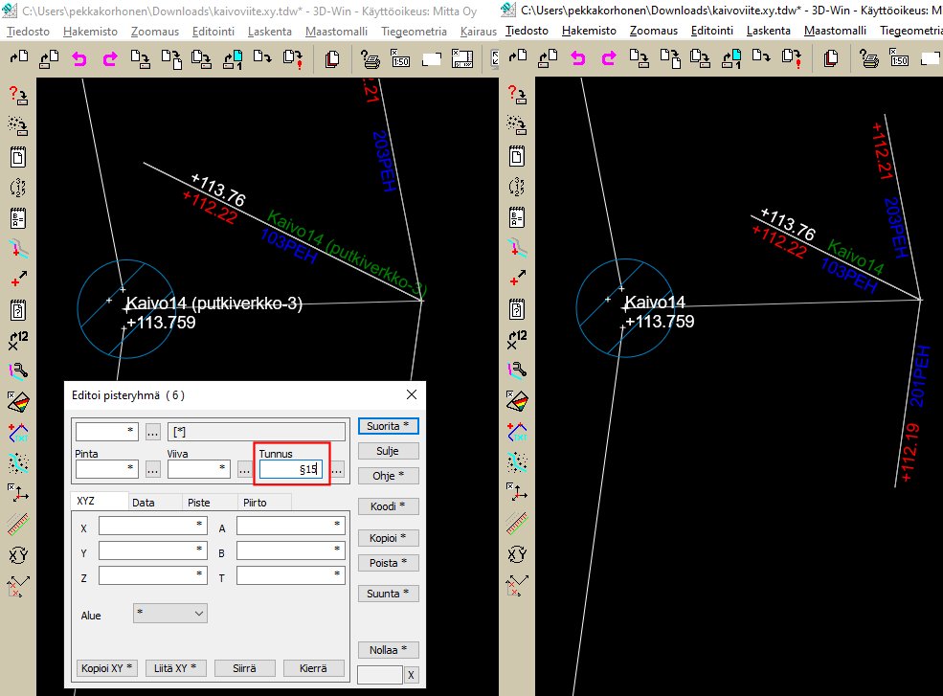Image resolution: width=943 pixels, height=696 pixels.
Task: Click the rainbow color palette sidebar icon
Action: [x=18, y=400]
